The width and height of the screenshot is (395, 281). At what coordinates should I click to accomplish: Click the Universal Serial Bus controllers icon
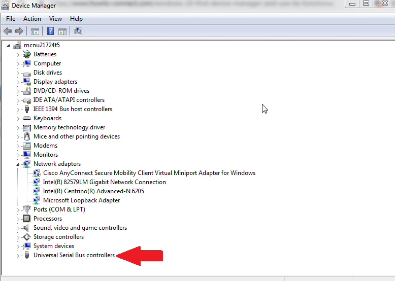pos(27,255)
